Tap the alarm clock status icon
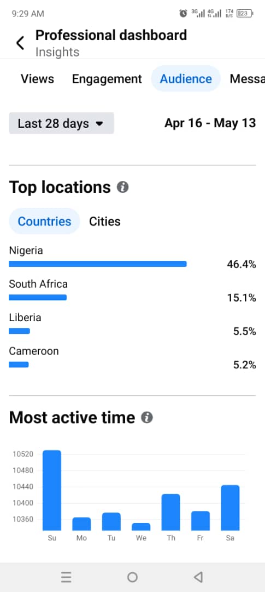Screen dimensions: 265x592 click(x=184, y=14)
